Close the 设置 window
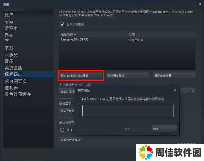Screen dimensions: 204x161 tap(199, 4)
